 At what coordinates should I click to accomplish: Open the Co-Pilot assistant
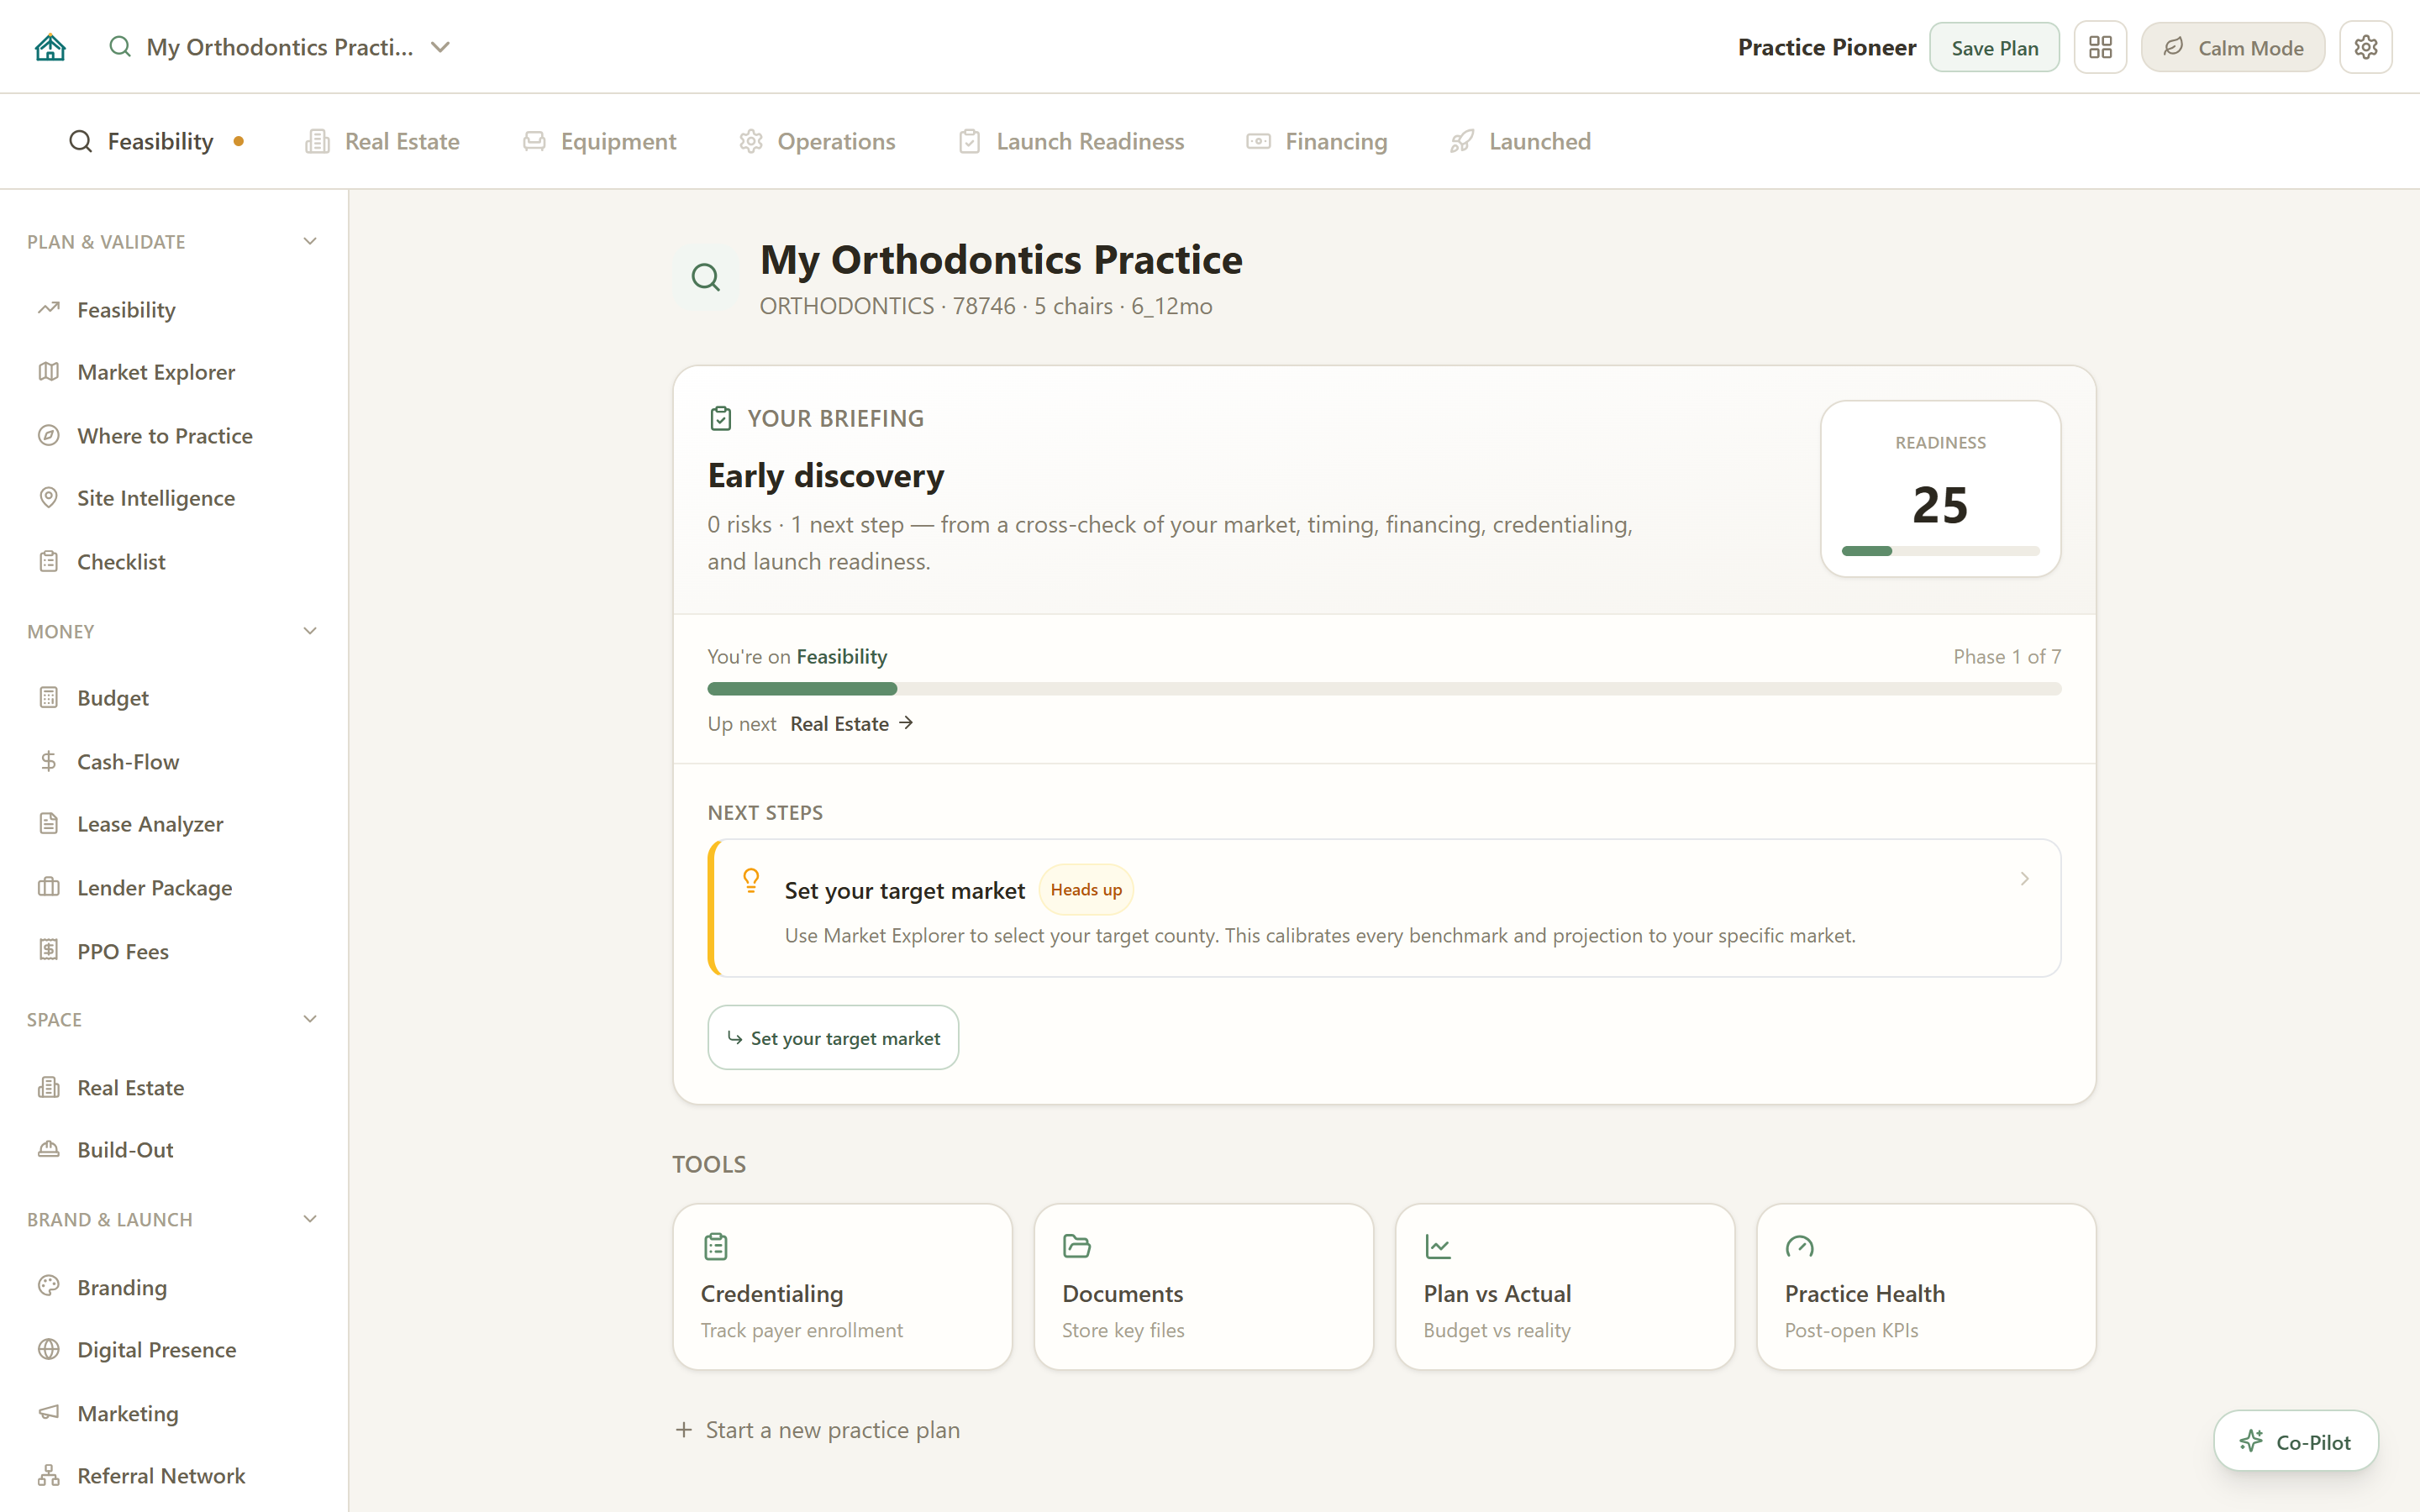[x=2295, y=1441]
